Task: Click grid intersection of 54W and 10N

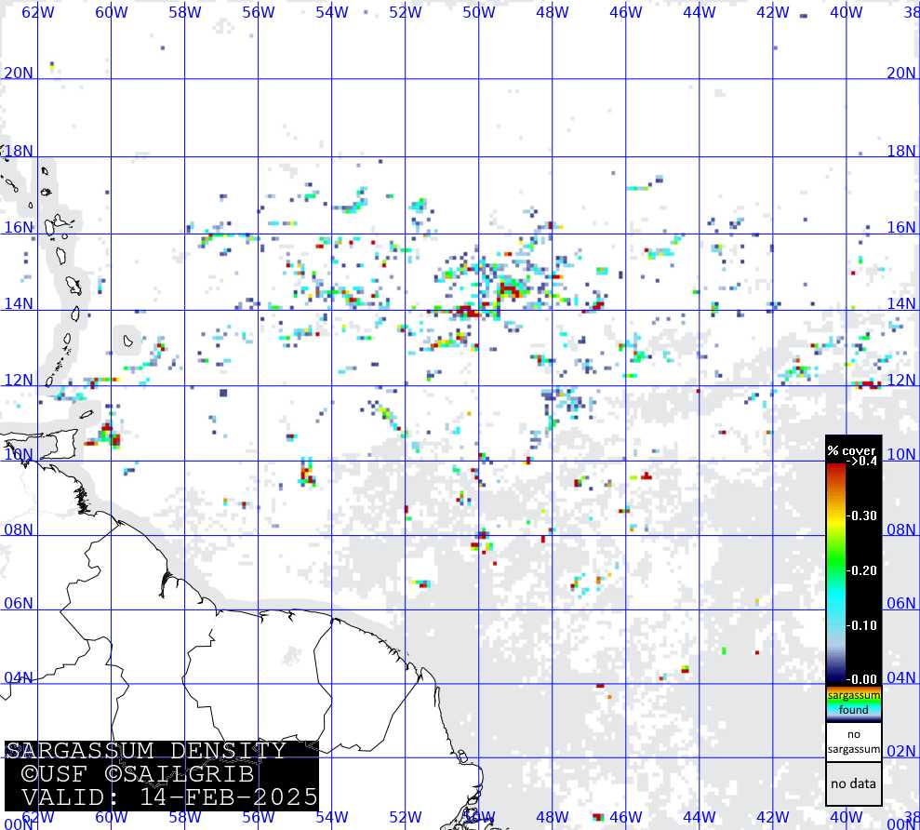Action: coord(332,461)
